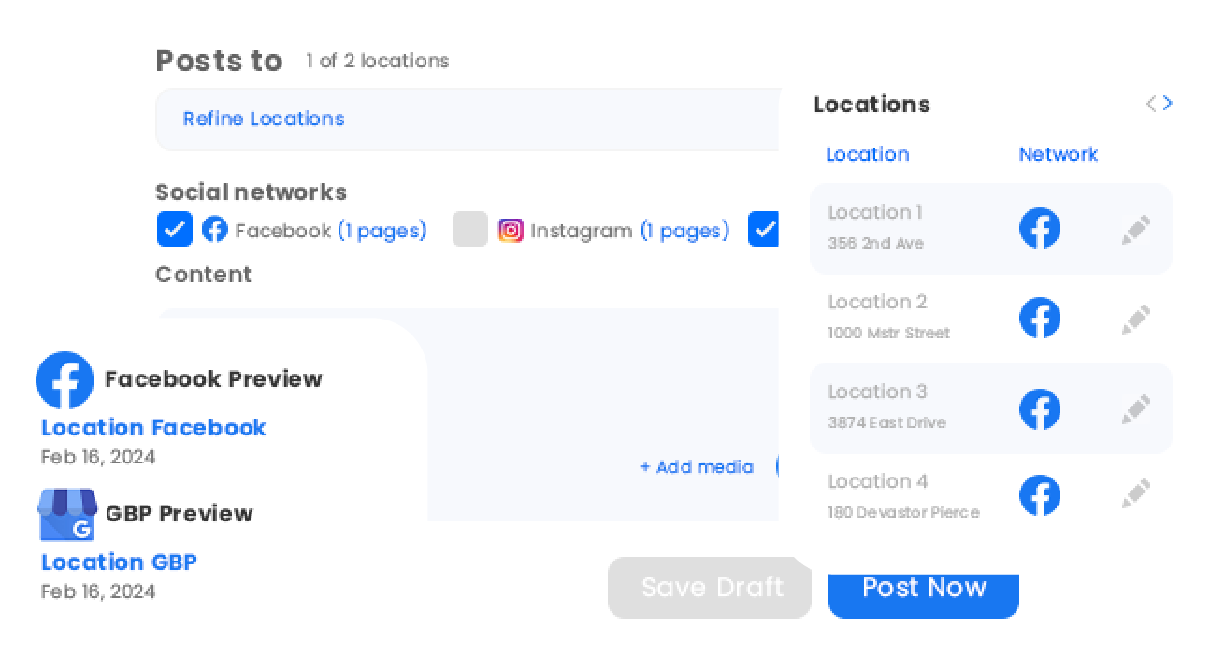This screenshot has width=1210, height=669.
Task: Sort by the Location column header
Action: point(868,154)
